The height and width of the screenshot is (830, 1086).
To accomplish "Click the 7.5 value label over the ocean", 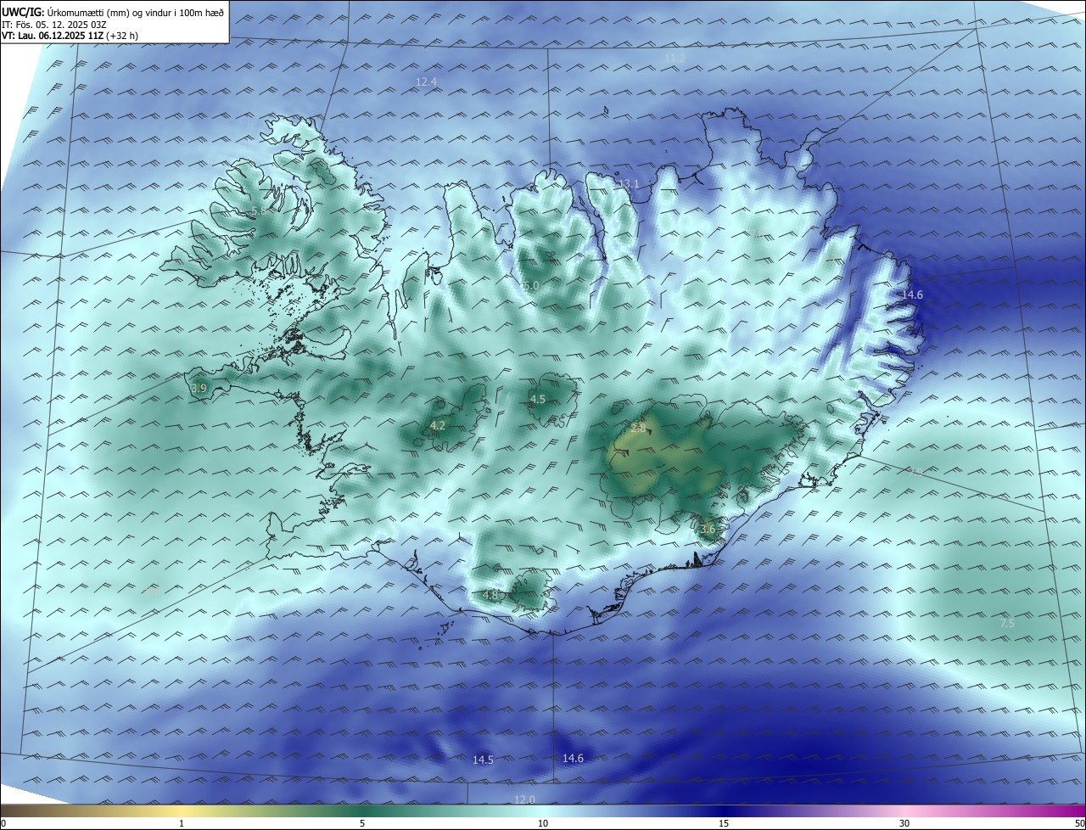I will (1007, 624).
